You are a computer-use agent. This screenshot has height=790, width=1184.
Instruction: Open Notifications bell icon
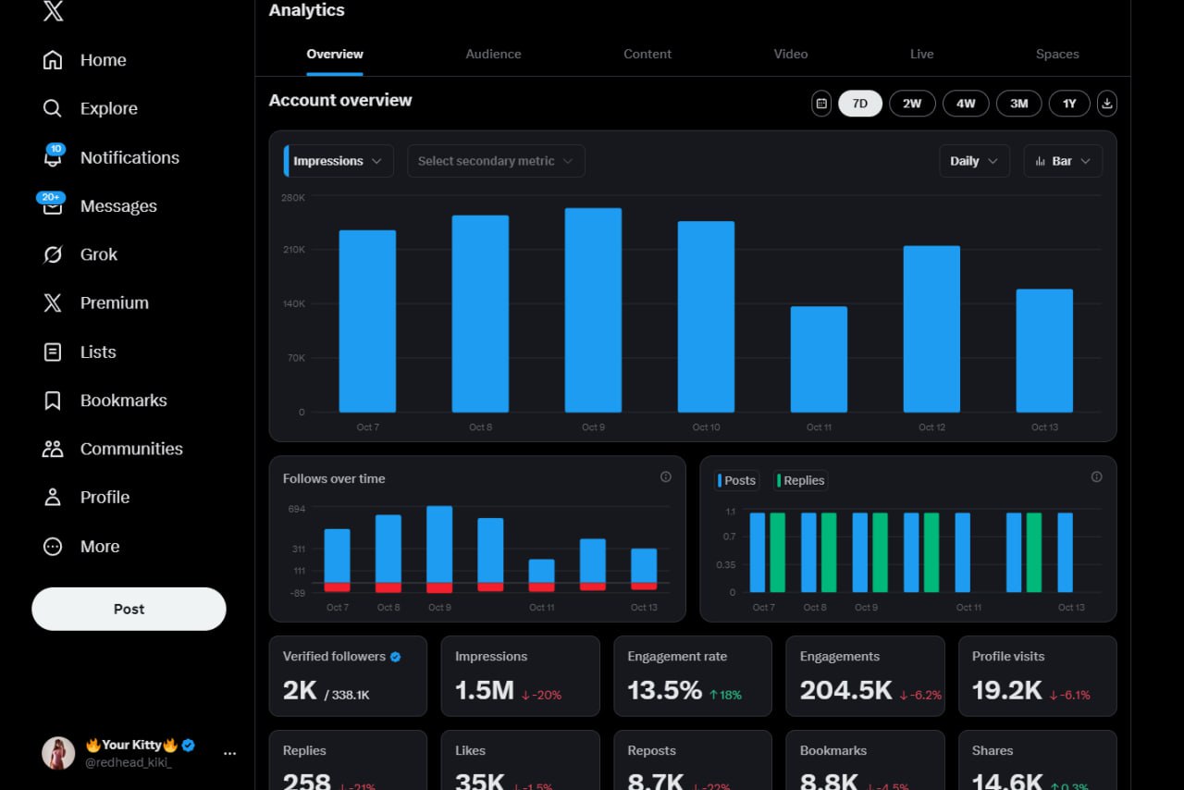click(53, 158)
